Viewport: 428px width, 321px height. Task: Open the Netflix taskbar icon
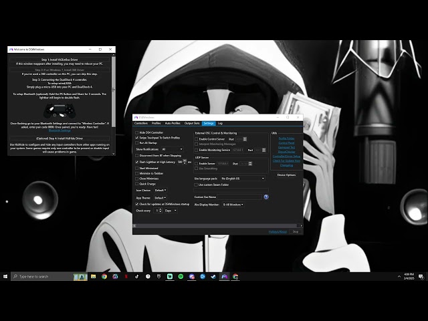click(x=126, y=276)
